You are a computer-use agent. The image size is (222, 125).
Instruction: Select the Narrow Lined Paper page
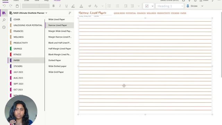point(60,25)
